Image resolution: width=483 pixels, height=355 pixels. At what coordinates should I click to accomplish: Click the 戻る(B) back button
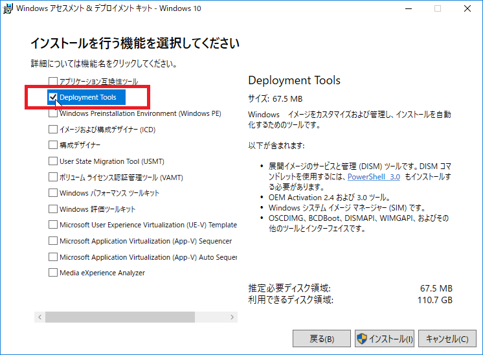tap(322, 339)
